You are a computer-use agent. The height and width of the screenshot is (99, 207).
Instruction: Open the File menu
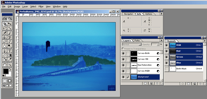[x=4, y=6]
